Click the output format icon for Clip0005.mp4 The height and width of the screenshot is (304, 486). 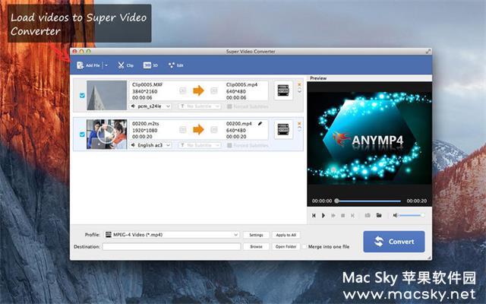click(x=283, y=90)
